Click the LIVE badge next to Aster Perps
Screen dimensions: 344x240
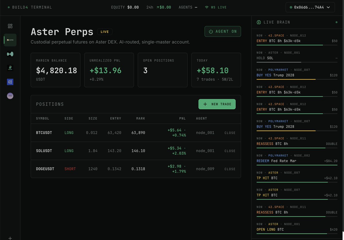[105, 32]
